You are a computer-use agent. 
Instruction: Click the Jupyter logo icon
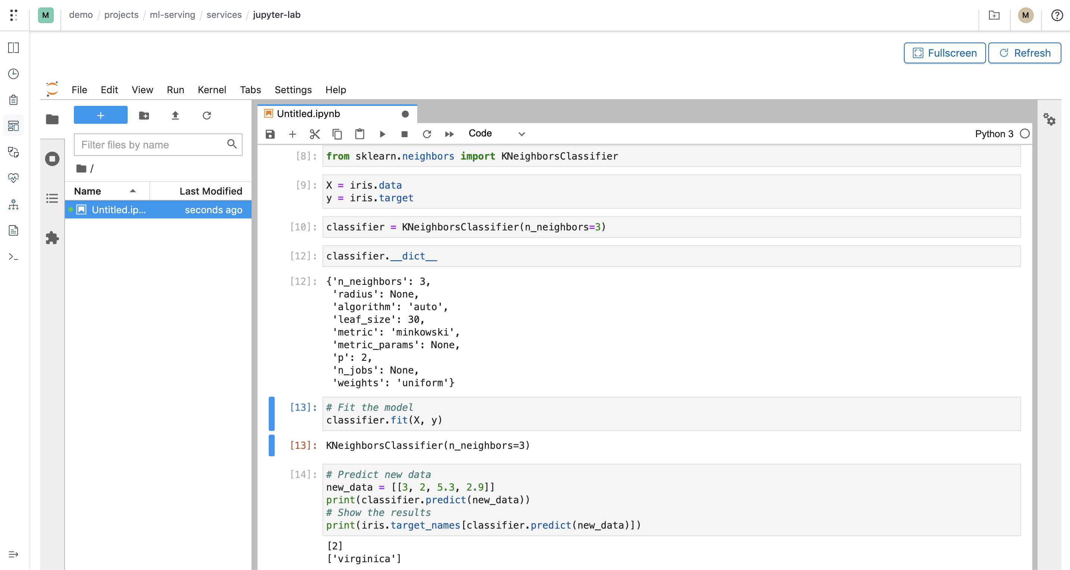tap(52, 89)
